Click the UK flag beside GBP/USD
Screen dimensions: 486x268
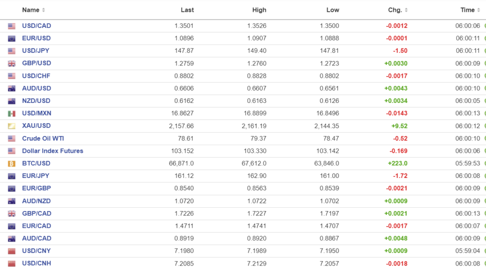pyautogui.click(x=12, y=64)
